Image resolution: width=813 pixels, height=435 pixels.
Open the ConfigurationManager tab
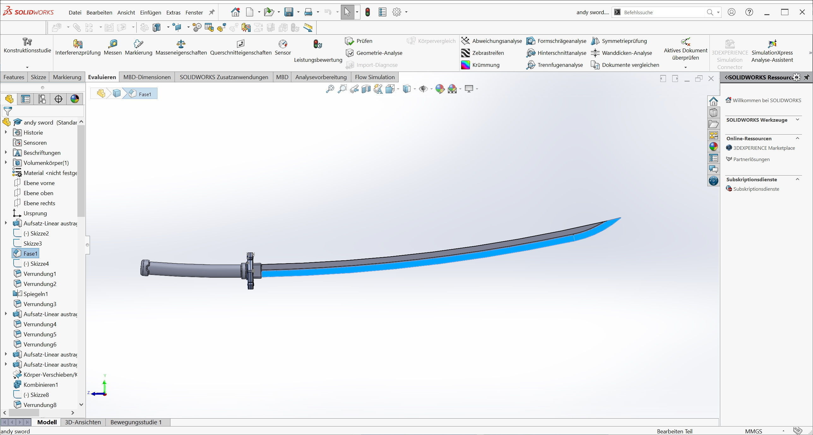pyautogui.click(x=42, y=99)
